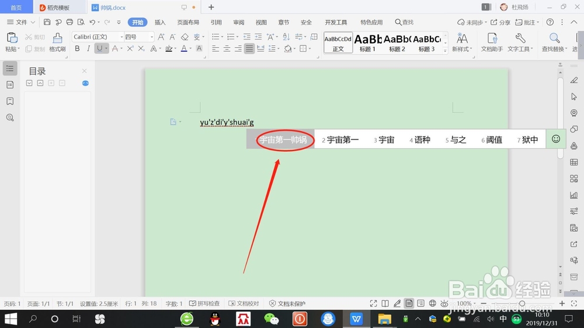The width and height of the screenshot is (584, 328).
Task: Click the chart icon on right sidebar
Action: [x=574, y=195]
